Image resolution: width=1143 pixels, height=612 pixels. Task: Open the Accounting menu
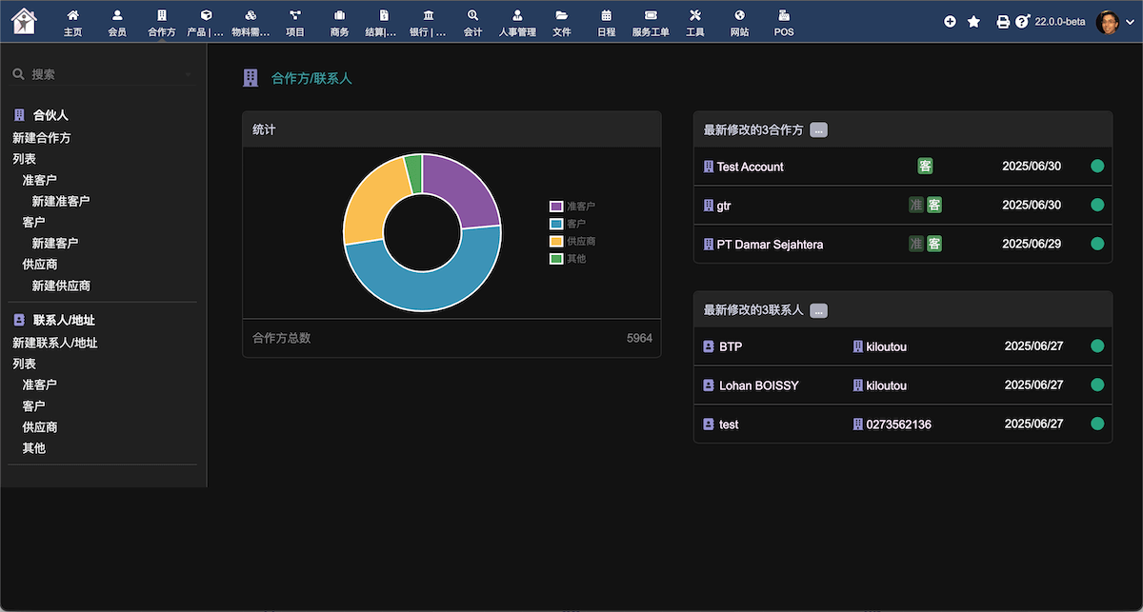click(472, 22)
